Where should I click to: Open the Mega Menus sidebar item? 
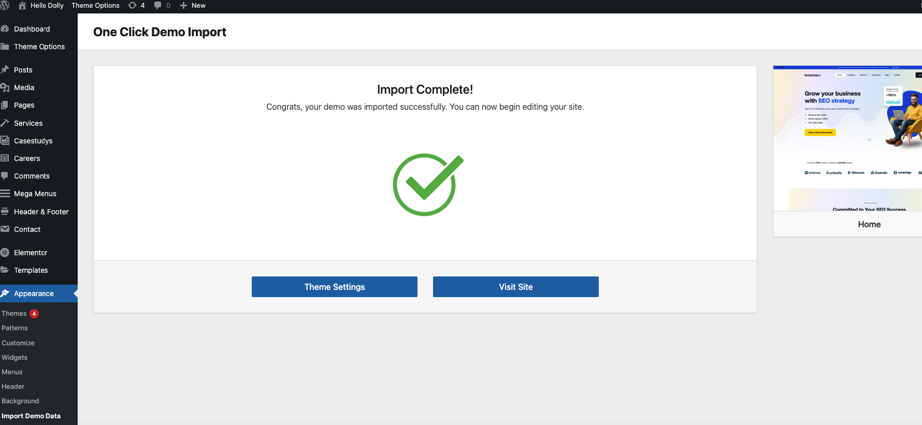pos(35,194)
